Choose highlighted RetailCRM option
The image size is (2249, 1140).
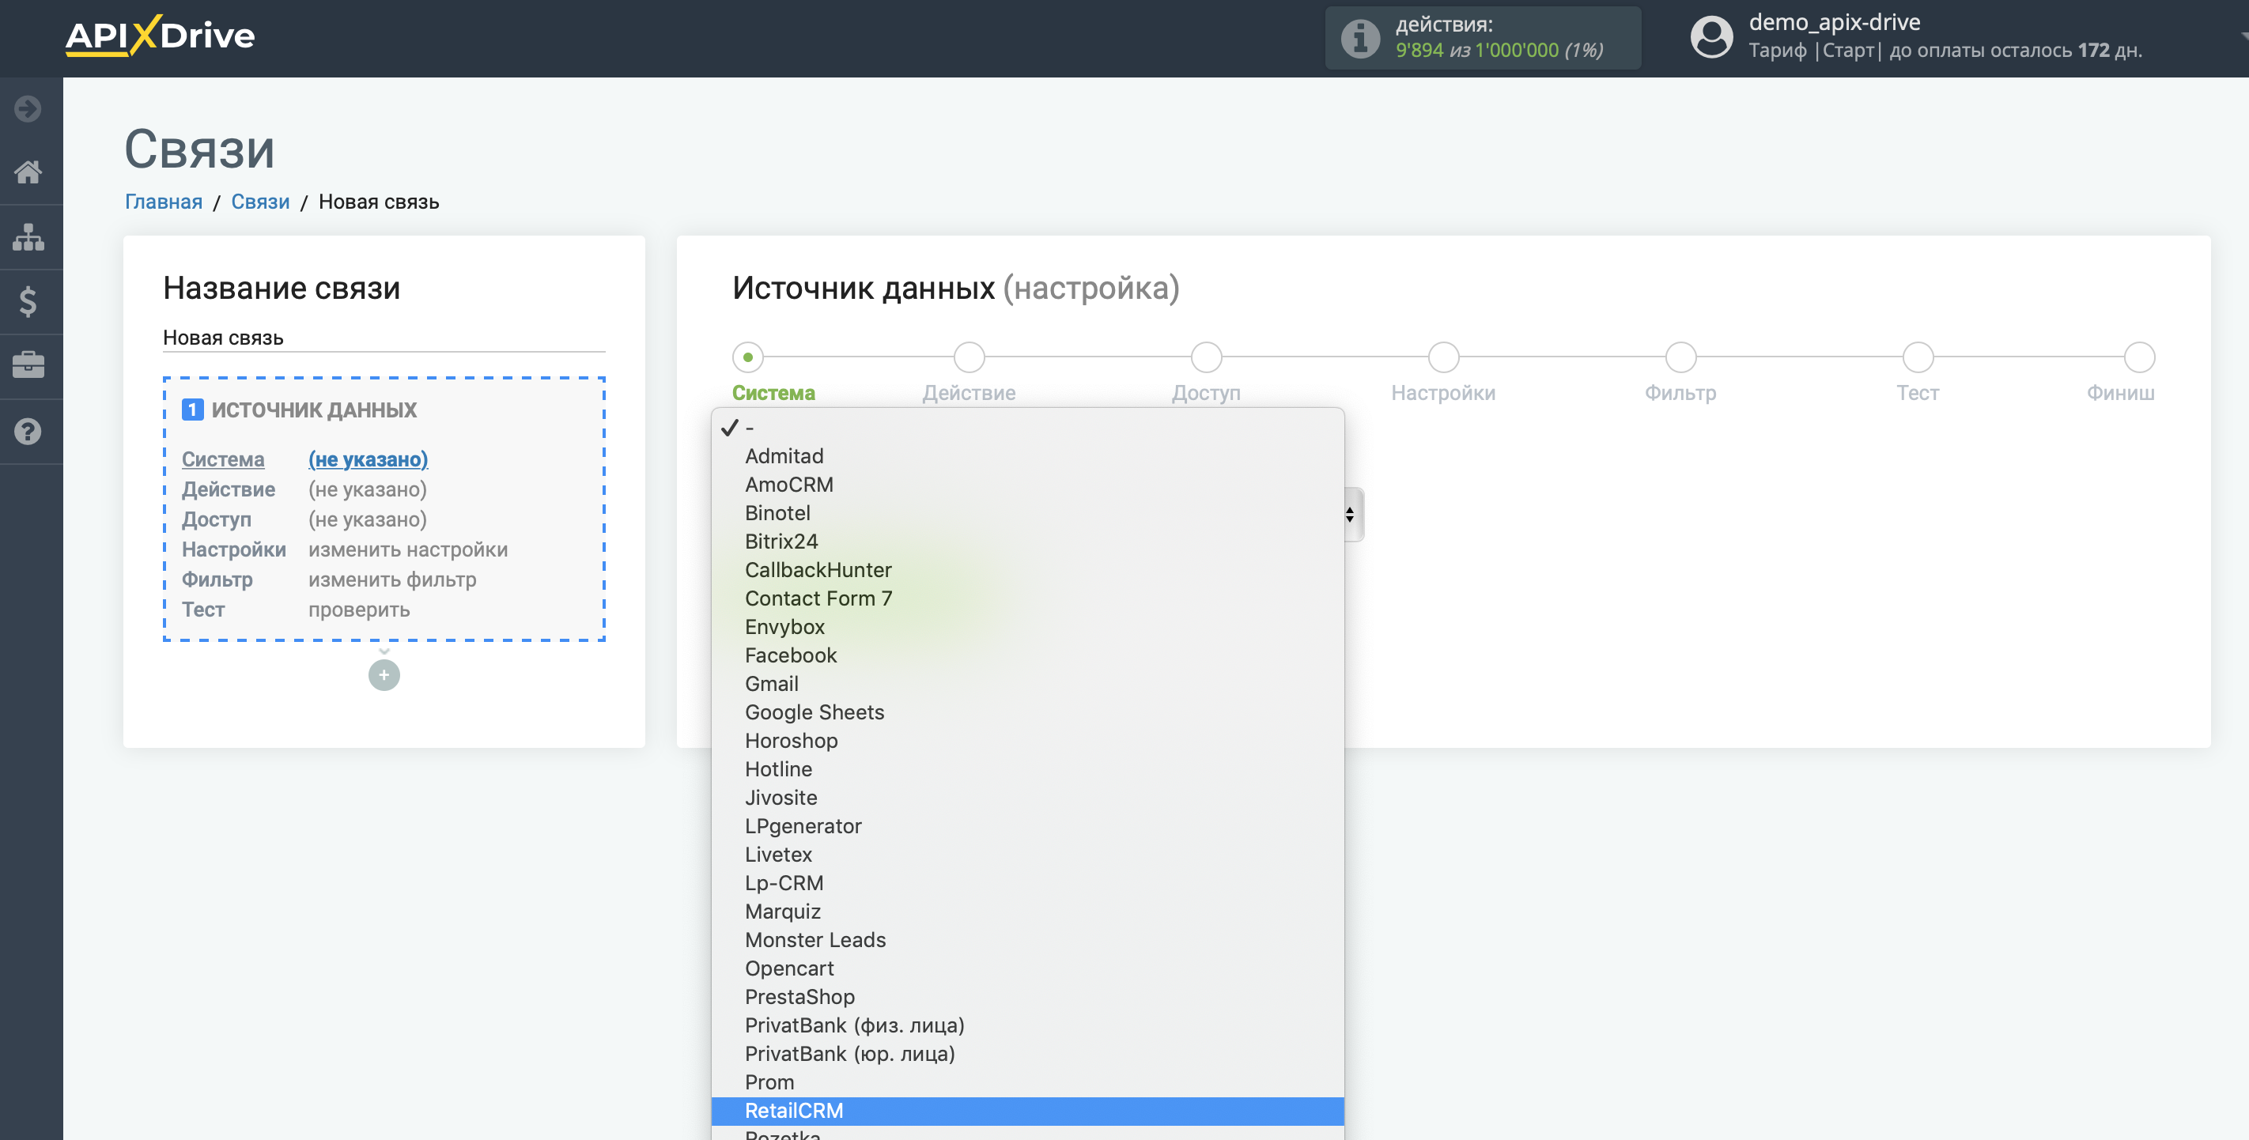[1027, 1112]
